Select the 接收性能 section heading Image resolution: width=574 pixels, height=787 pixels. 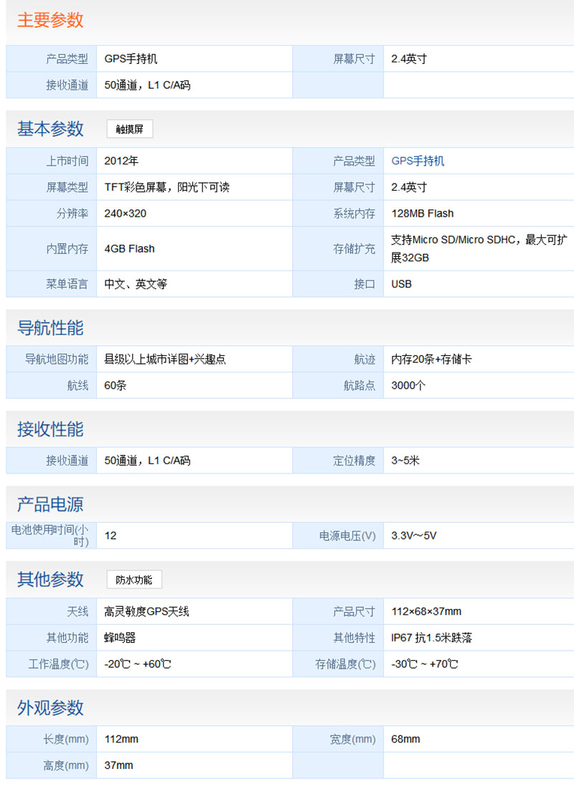[50, 430]
